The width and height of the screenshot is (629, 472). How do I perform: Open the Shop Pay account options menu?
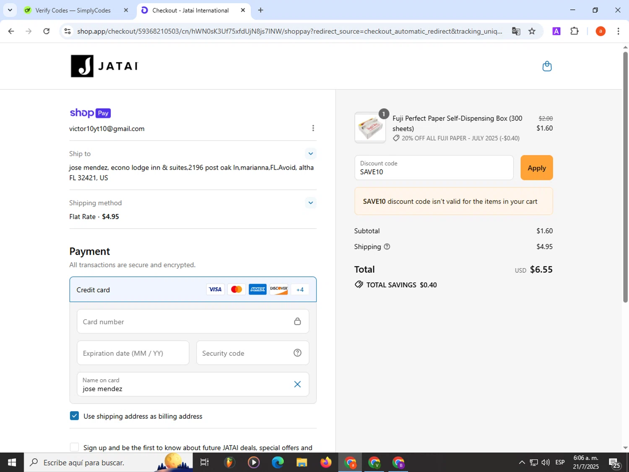tap(313, 128)
